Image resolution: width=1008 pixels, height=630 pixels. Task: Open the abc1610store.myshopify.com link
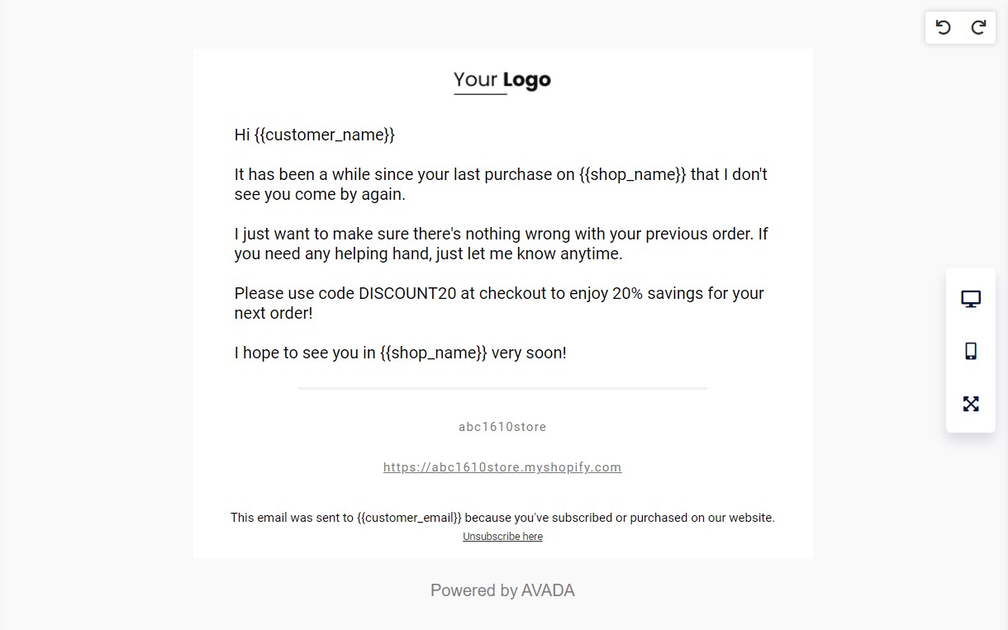pyautogui.click(x=502, y=467)
